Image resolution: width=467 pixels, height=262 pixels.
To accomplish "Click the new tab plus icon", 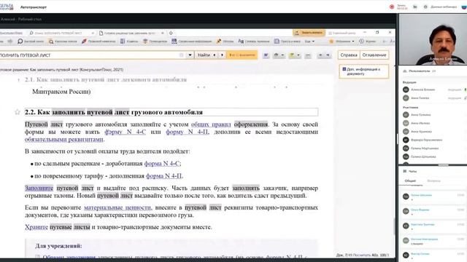I will point(171,33).
